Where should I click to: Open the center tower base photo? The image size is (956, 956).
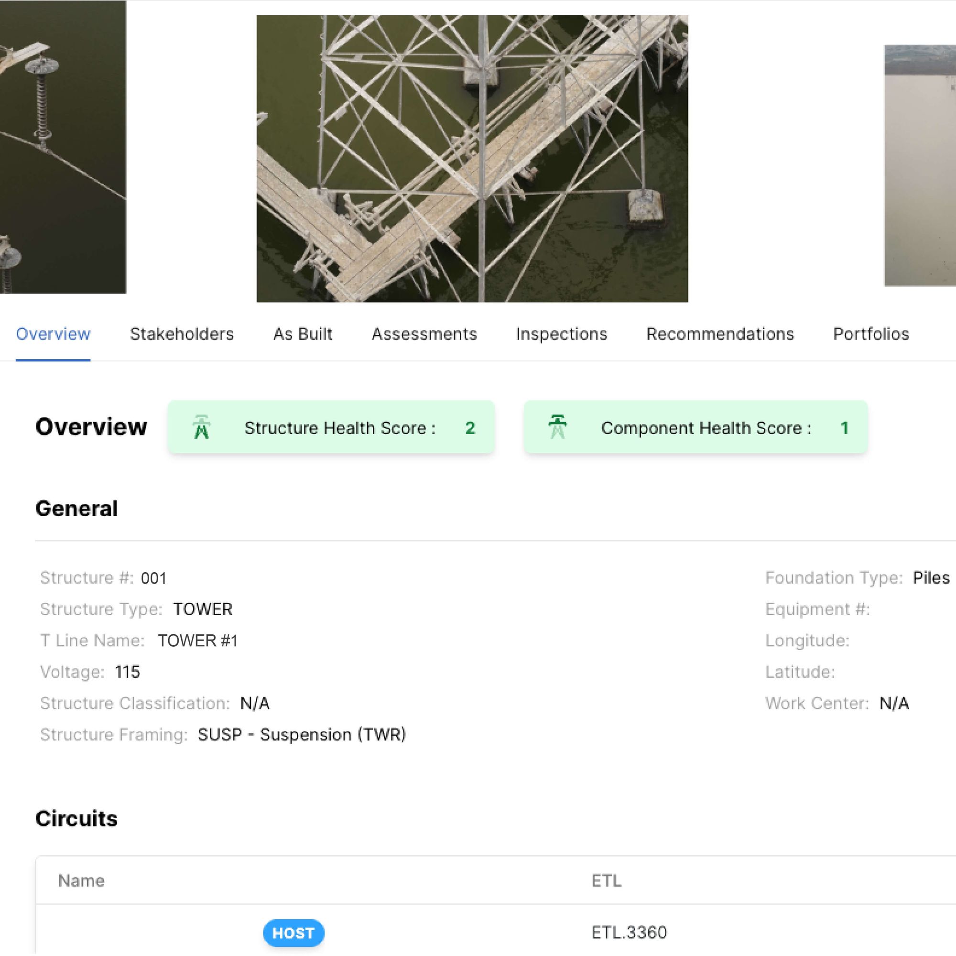pyautogui.click(x=472, y=158)
